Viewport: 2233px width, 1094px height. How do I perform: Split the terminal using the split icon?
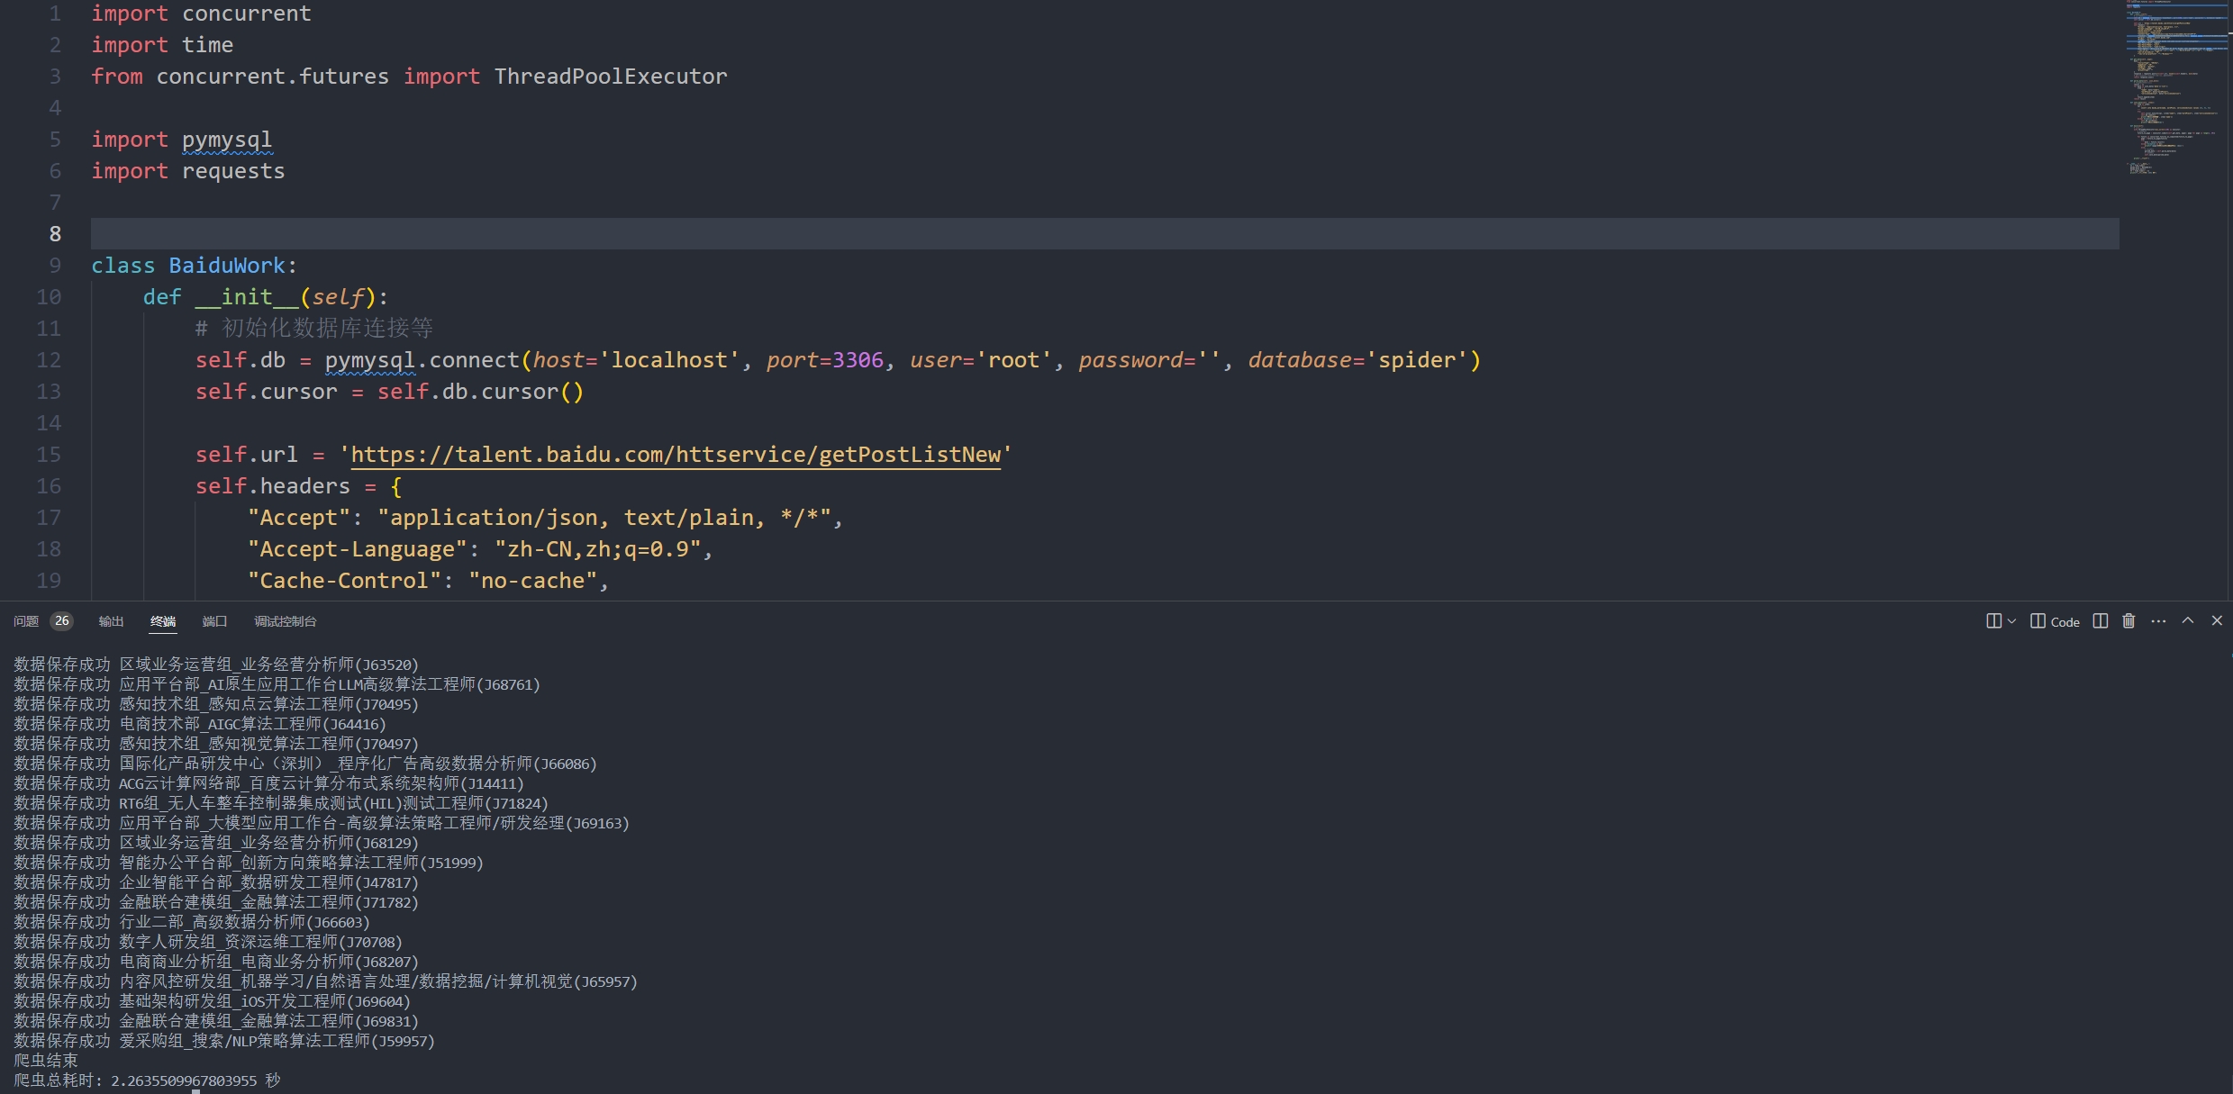pos(2100,621)
